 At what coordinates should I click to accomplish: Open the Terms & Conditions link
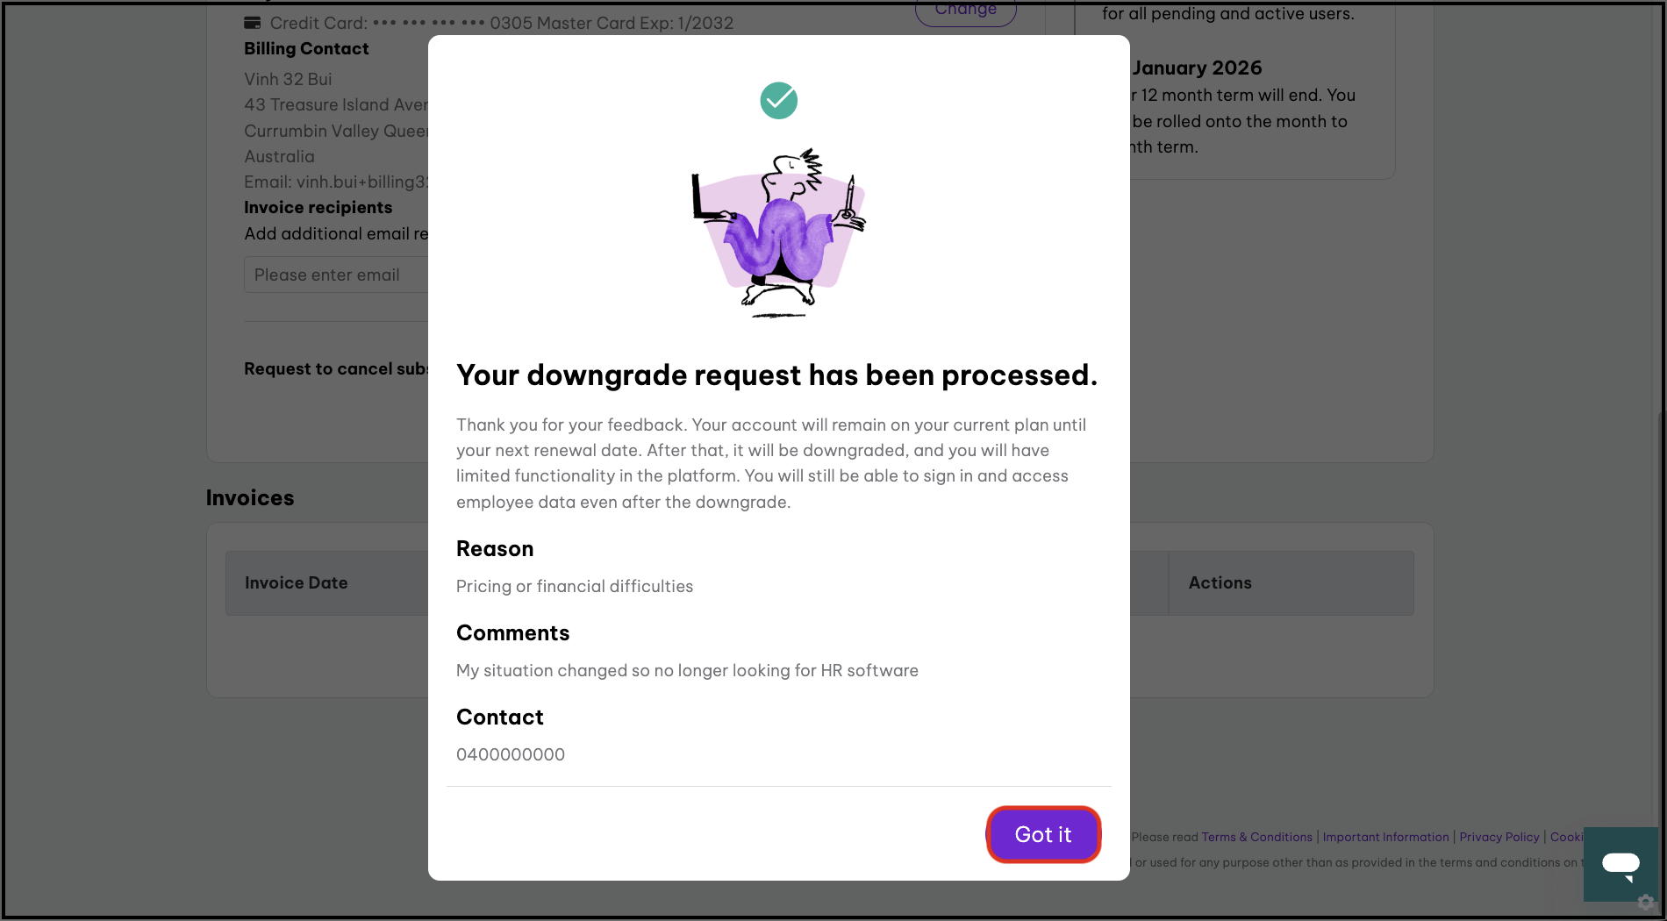pos(1256,837)
